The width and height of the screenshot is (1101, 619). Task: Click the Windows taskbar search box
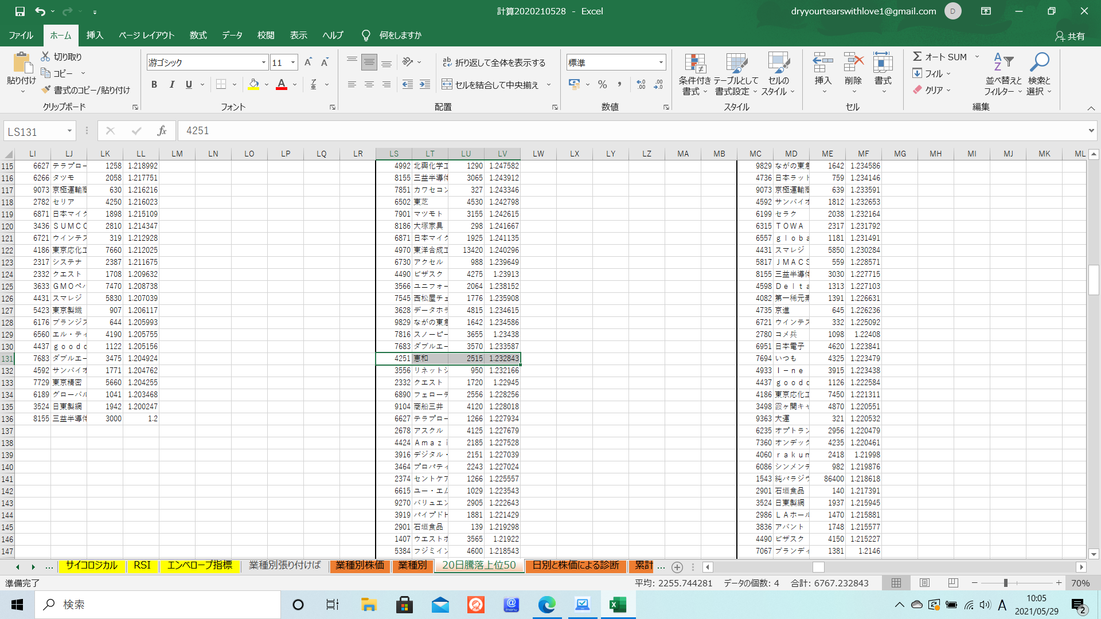[158, 605]
